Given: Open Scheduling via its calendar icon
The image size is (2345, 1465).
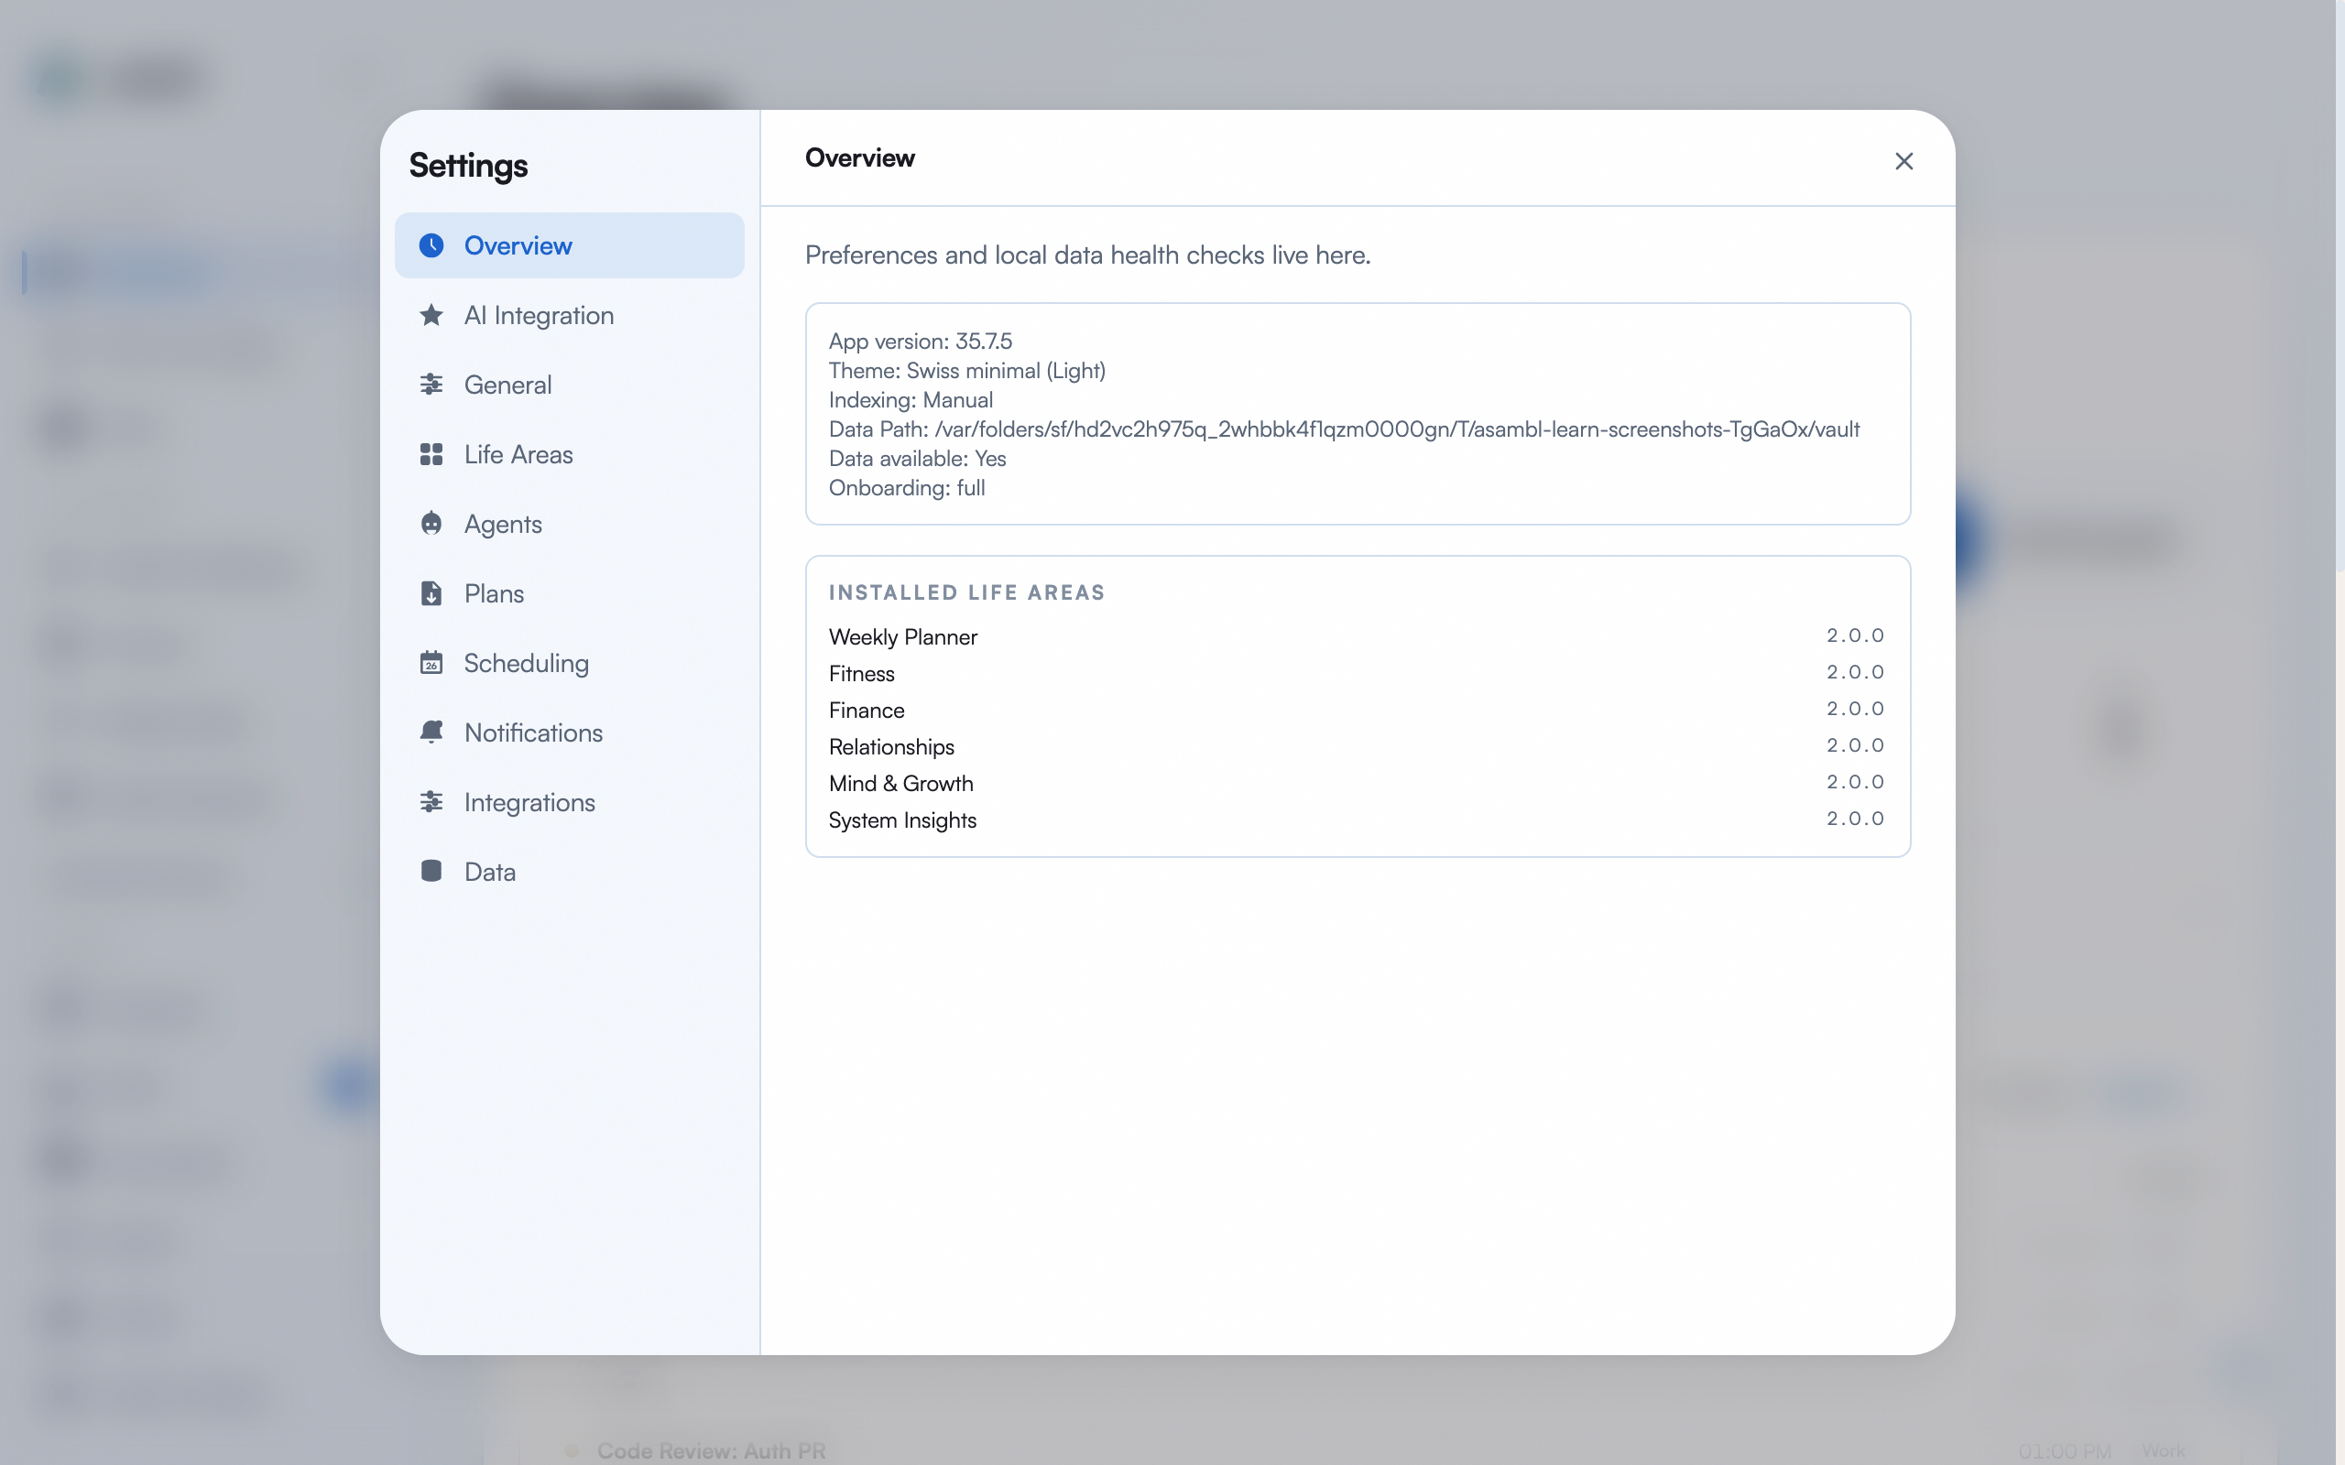Looking at the screenshot, I should [x=431, y=663].
